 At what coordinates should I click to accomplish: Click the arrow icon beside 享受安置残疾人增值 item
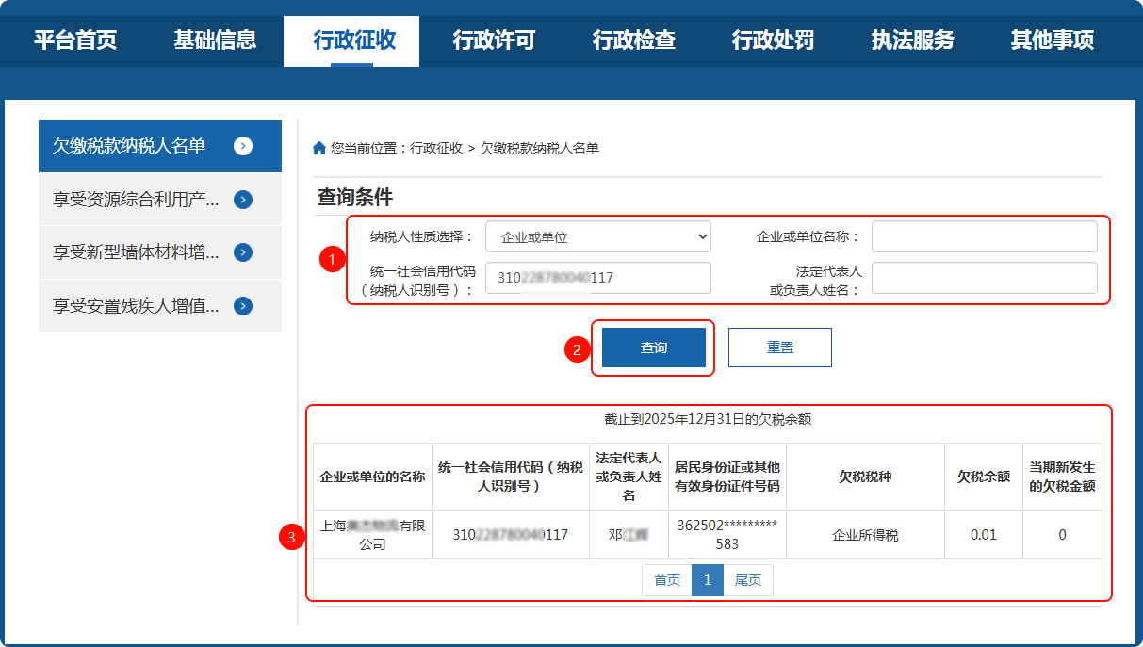coord(244,306)
